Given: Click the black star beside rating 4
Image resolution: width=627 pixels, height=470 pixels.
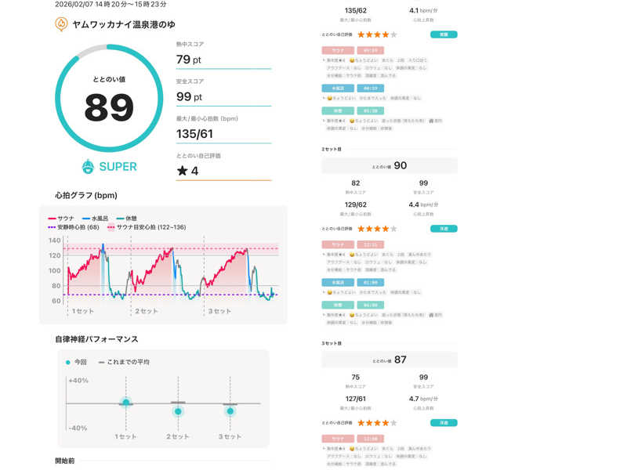Looking at the screenshot, I should pyautogui.click(x=182, y=171).
